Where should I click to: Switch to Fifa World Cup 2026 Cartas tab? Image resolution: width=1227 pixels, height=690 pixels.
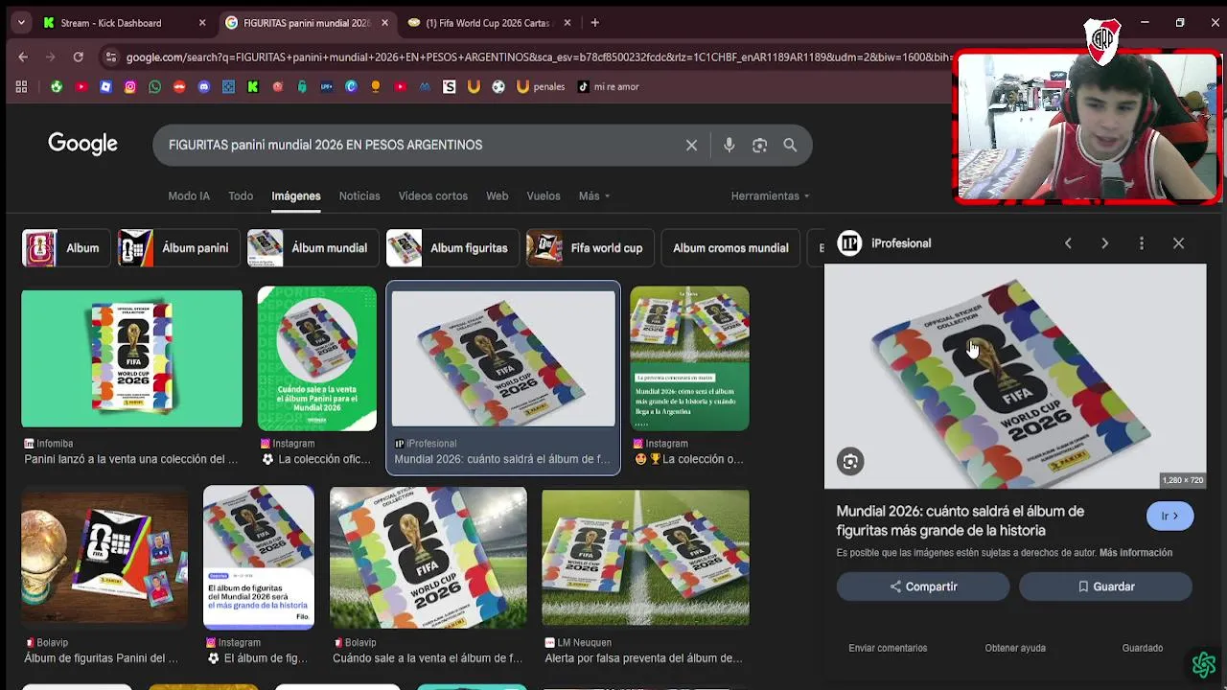coord(489,23)
